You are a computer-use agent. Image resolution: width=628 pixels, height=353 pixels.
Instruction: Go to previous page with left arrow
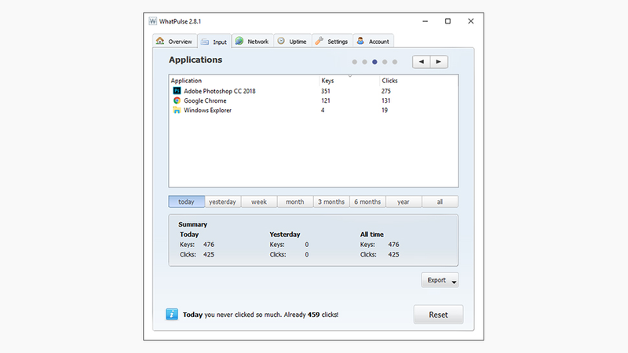[x=422, y=62]
